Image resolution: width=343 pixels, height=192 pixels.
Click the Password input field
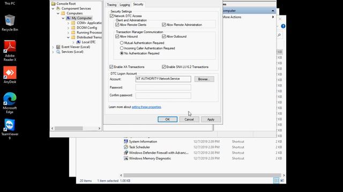163,87
